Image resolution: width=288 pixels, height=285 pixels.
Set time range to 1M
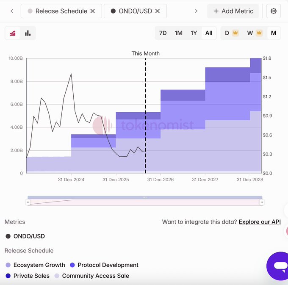click(179, 33)
